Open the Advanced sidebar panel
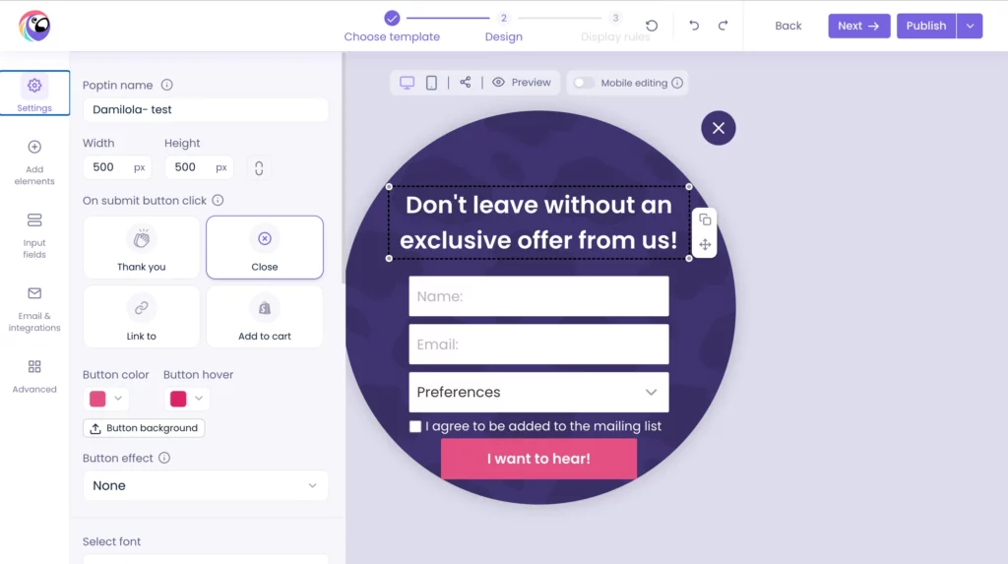1008x564 pixels. (x=34, y=376)
